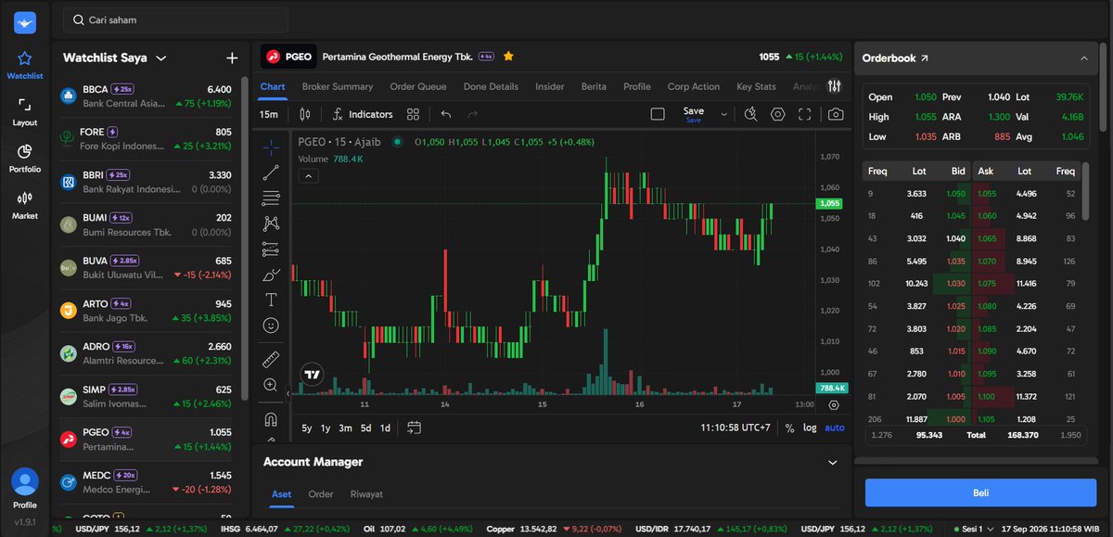This screenshot has height=537, width=1113.
Task: Open the Watchlist sidebar section
Action: [x=25, y=65]
